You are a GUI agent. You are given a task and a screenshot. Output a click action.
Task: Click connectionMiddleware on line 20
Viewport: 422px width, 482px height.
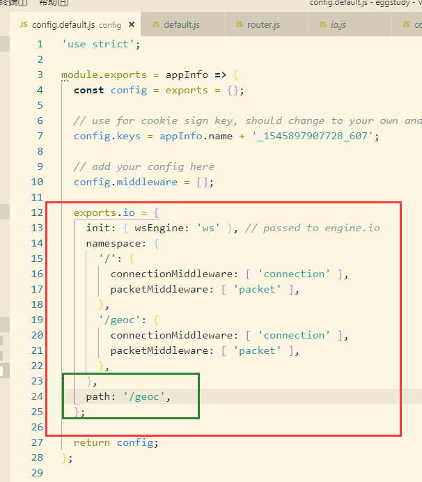point(171,335)
